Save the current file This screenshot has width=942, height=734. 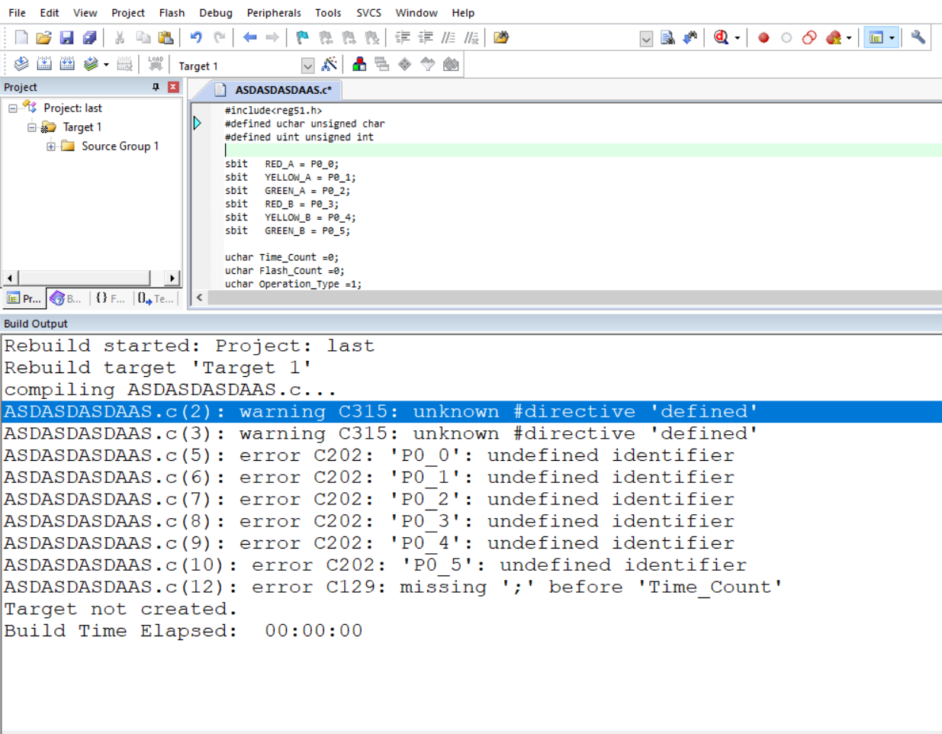coord(66,37)
